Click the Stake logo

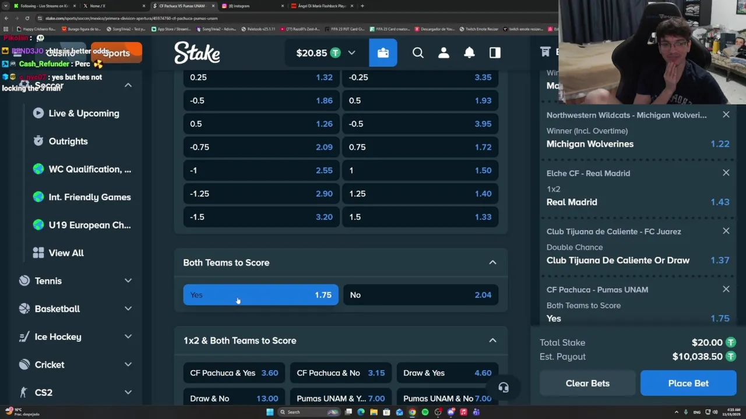pyautogui.click(x=197, y=53)
